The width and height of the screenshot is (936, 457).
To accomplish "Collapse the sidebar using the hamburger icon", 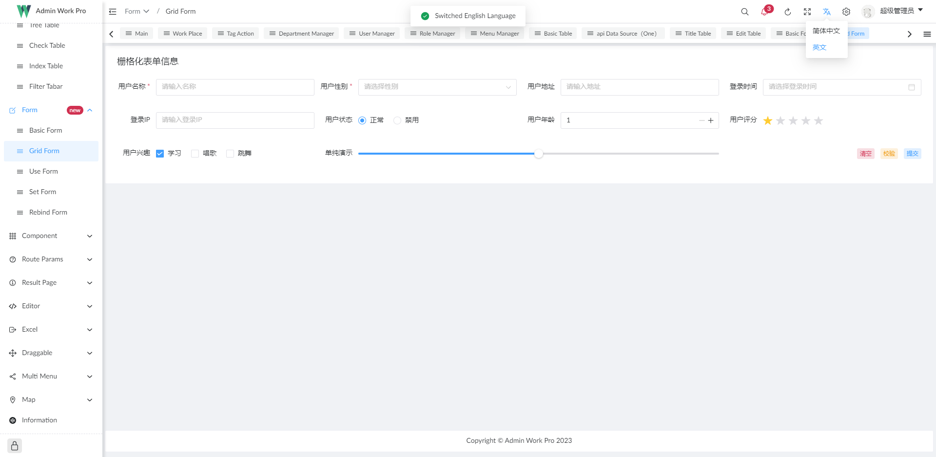I will pyautogui.click(x=113, y=11).
